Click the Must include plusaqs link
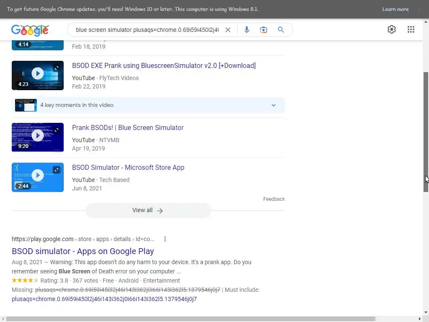This screenshot has height=322, width=429. (104, 299)
